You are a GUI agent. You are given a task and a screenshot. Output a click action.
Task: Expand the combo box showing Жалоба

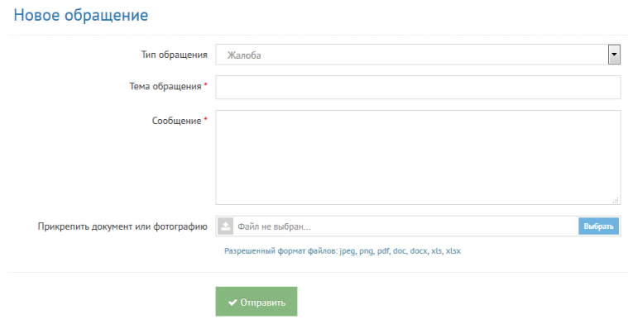(418, 55)
